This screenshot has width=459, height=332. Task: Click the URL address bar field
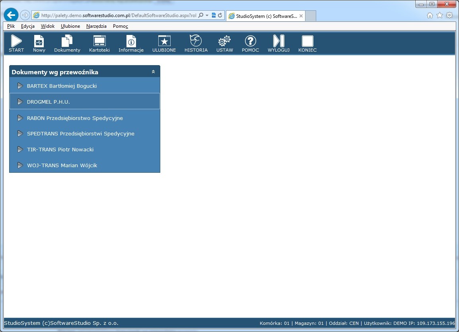pos(119,15)
